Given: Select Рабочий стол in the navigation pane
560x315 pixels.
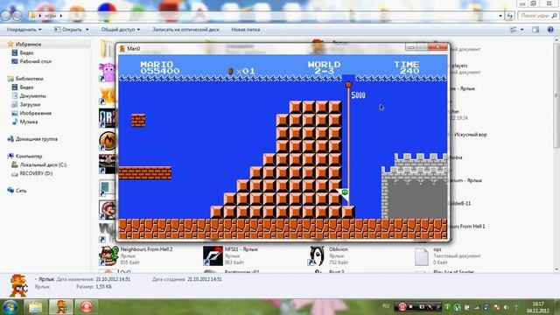Looking at the screenshot, I should tap(35, 61).
